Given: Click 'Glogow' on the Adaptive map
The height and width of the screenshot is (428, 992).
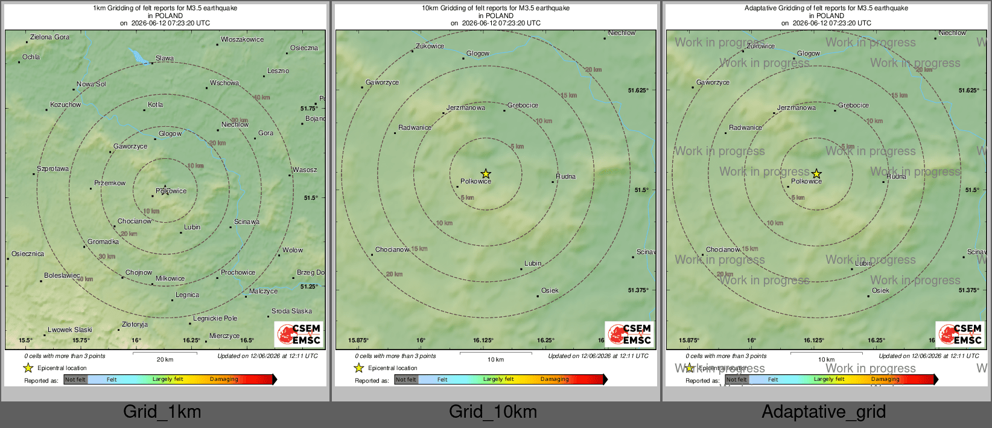Looking at the screenshot, I should (809, 54).
